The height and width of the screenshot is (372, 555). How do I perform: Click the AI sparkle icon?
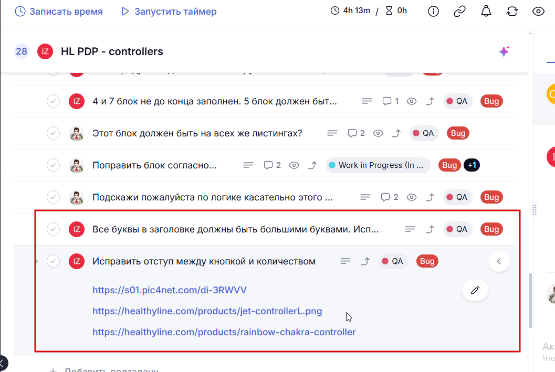tap(504, 51)
